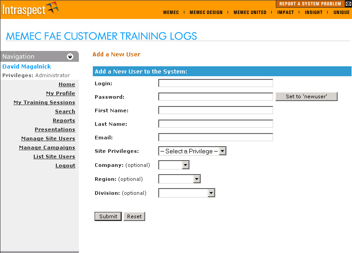352x253 pixels.
Task: Go to MEMEC DESIGN in the top menu
Action: [x=206, y=12]
